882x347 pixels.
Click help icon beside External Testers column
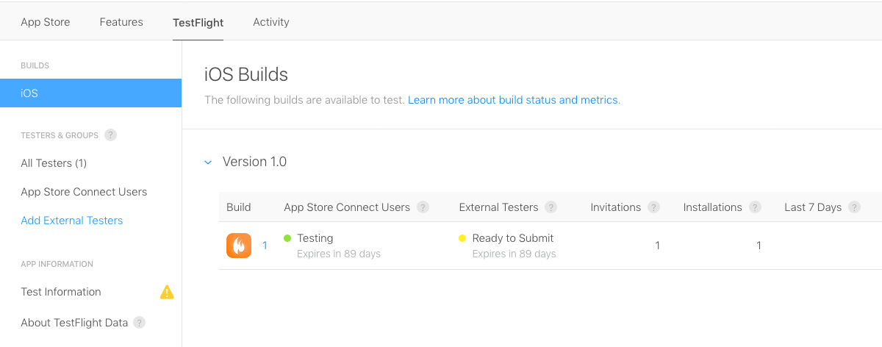tap(551, 207)
